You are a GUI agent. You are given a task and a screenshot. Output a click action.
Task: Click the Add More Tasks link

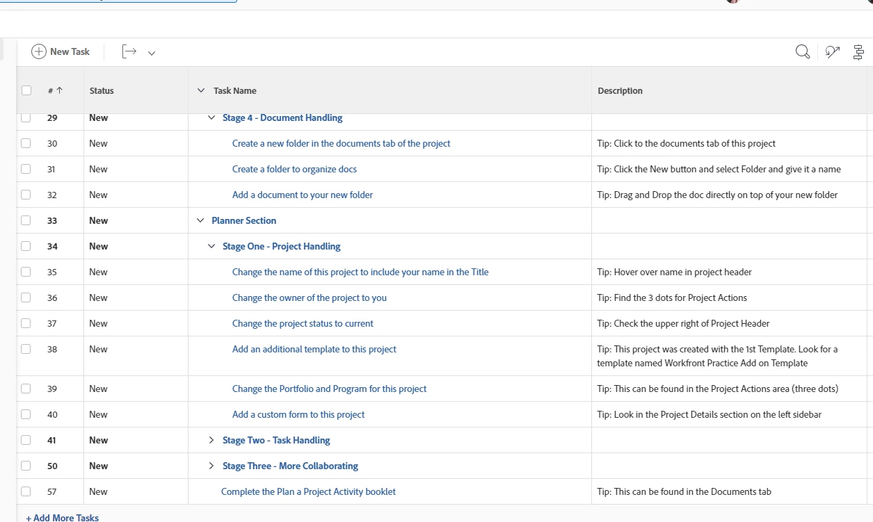pos(63,517)
